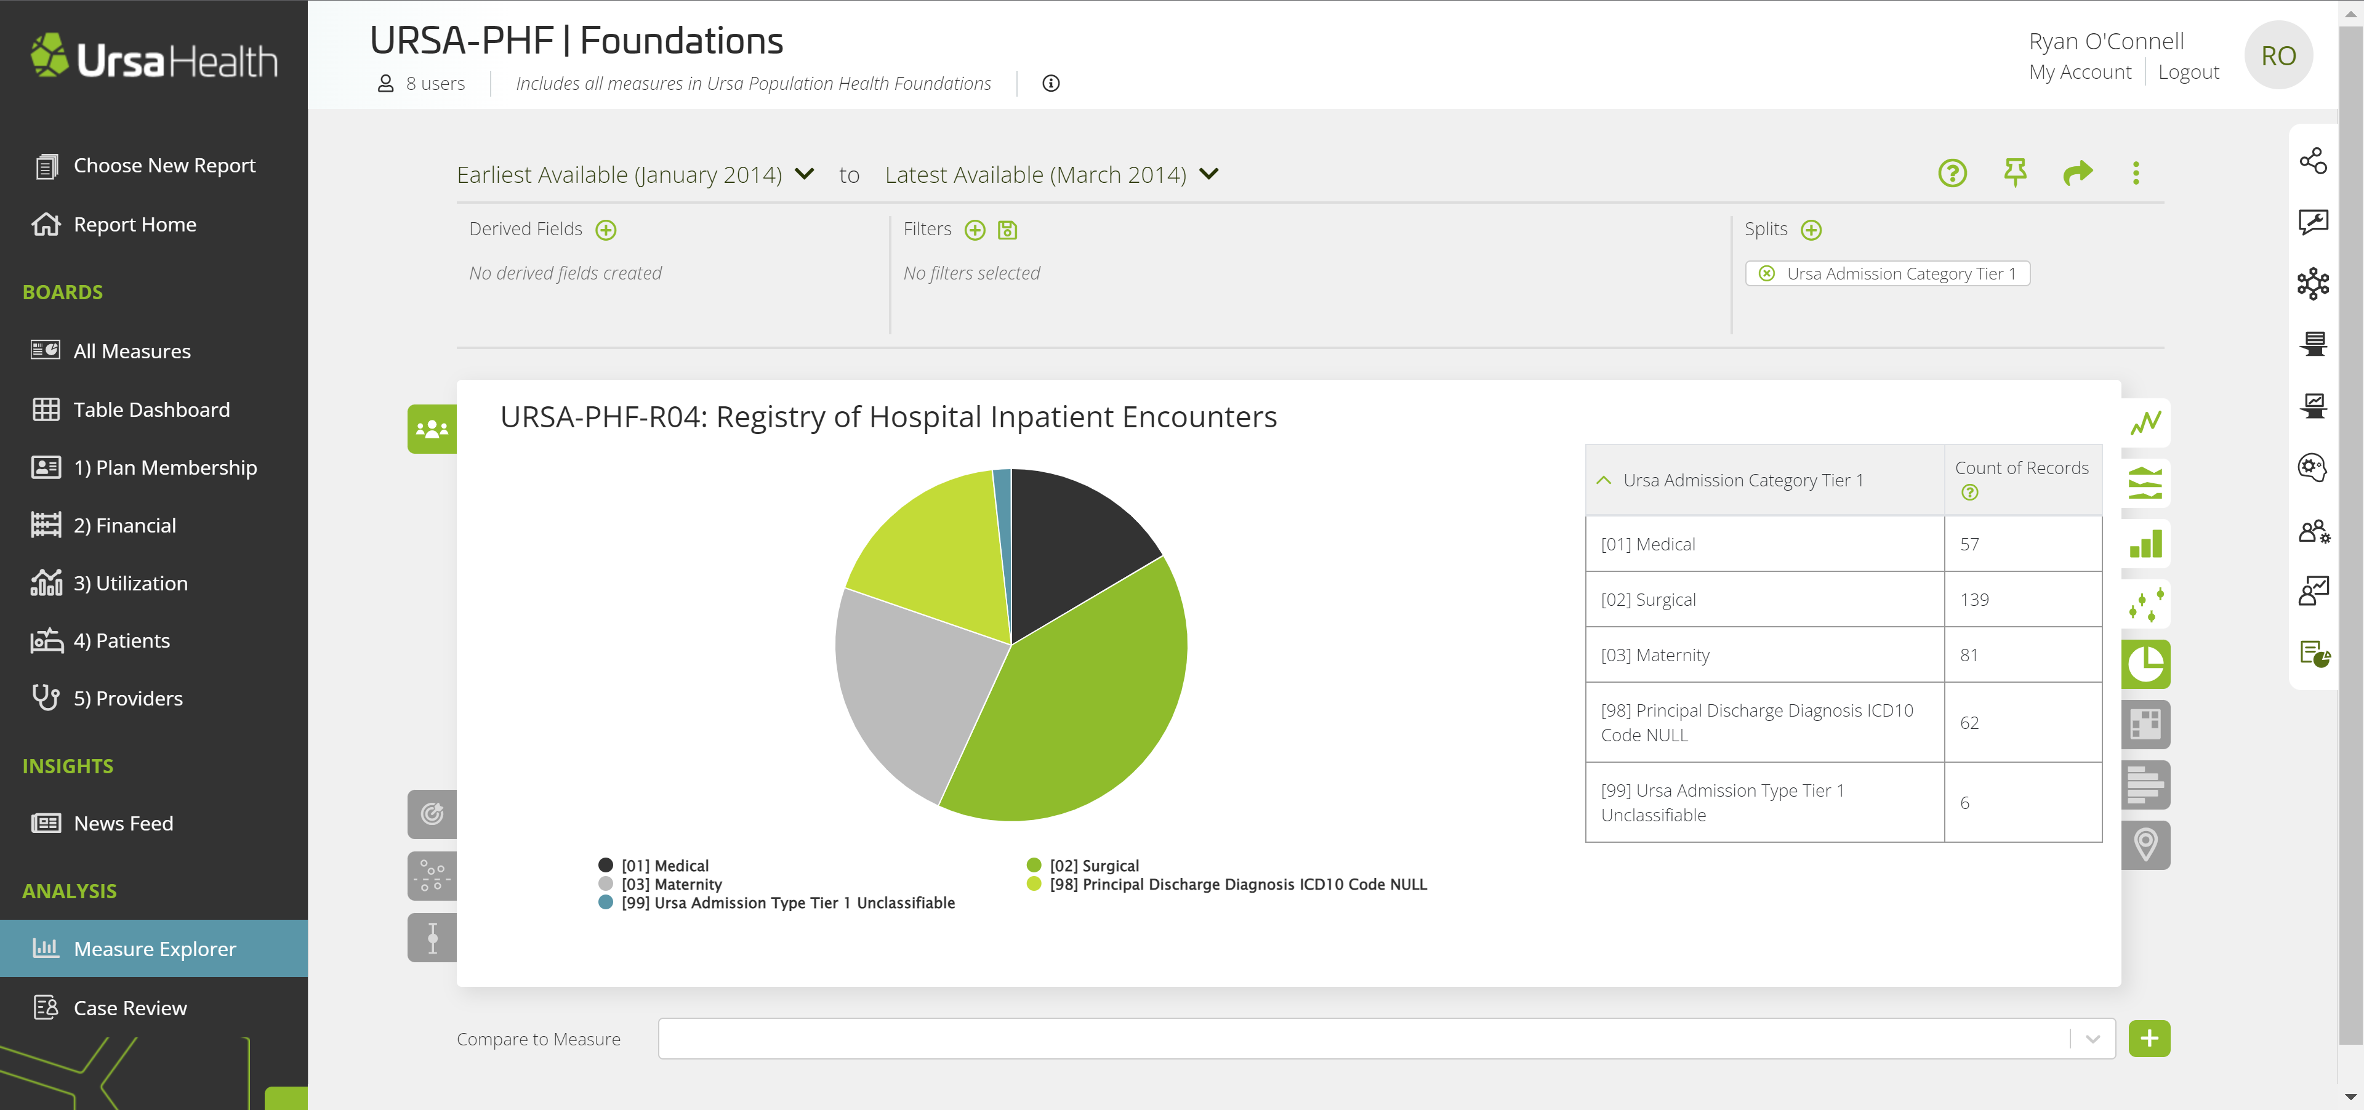This screenshot has height=1110, width=2364.
Task: Add comparison measure with green plus button
Action: [2149, 1039]
